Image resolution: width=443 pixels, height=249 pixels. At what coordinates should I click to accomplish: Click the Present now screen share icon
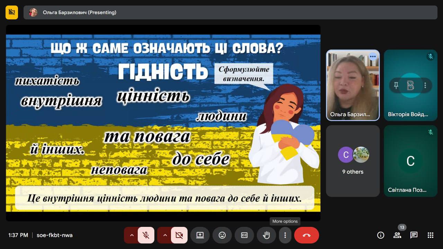pyautogui.click(x=200, y=235)
